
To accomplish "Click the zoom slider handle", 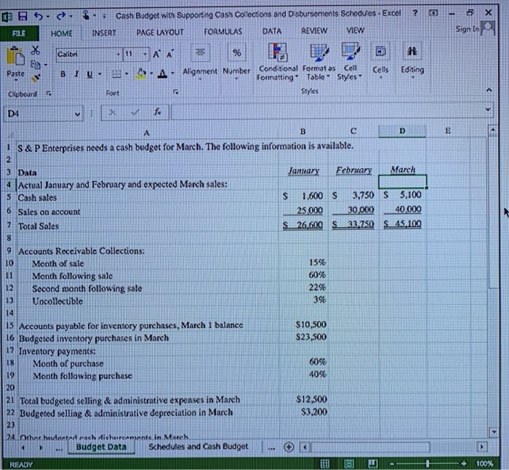I will point(428,463).
